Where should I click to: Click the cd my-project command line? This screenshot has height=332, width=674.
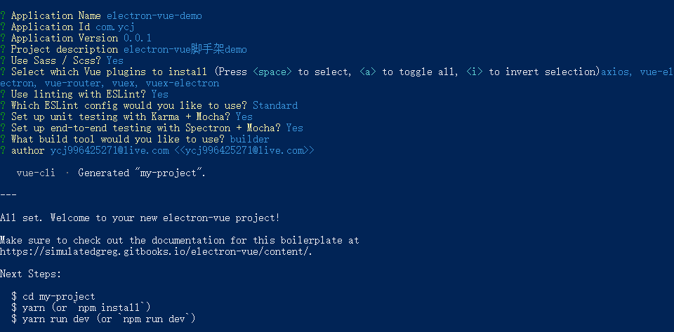(53, 297)
